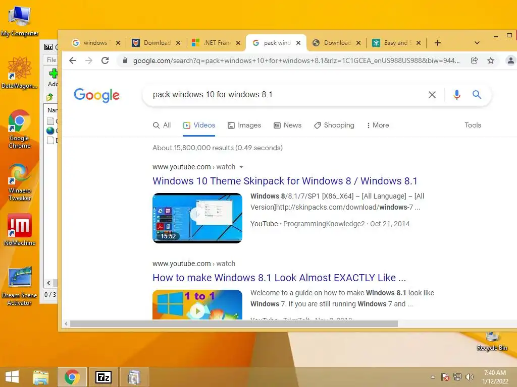Click the installer taskbar icon next to 7-Zip

(134, 377)
